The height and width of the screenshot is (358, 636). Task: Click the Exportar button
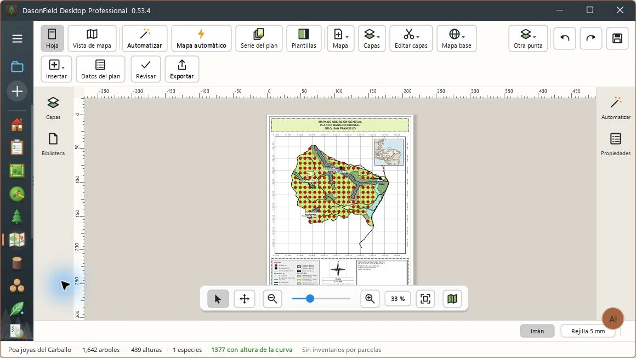coord(181,69)
